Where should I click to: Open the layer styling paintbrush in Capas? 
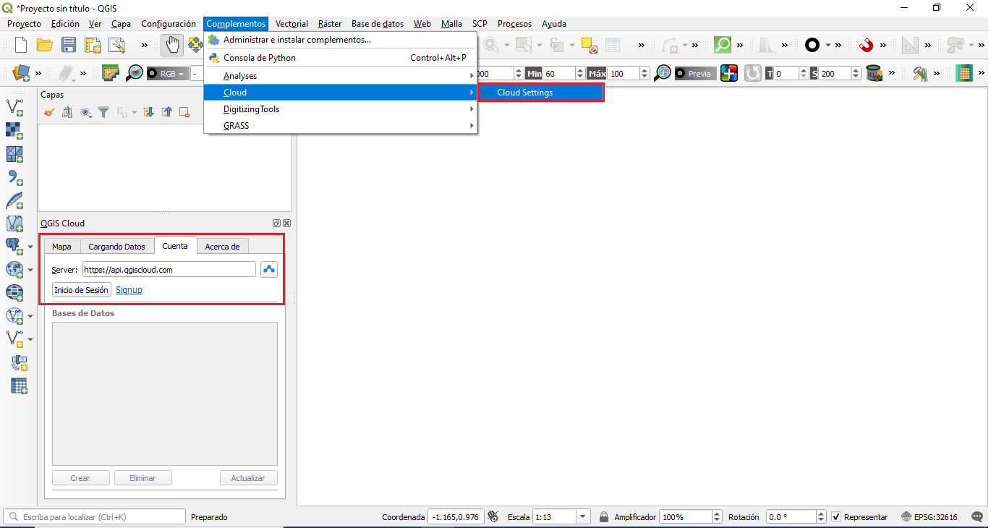[49, 112]
